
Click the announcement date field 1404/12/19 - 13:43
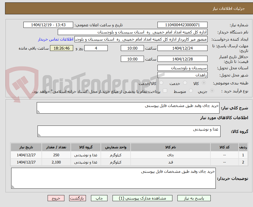click(48, 25)
